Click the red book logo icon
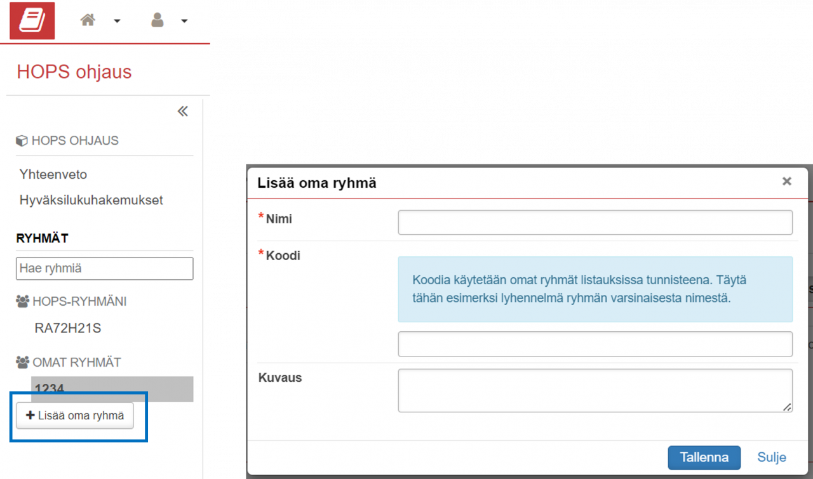Viewport: 813px width, 479px height. click(x=32, y=21)
